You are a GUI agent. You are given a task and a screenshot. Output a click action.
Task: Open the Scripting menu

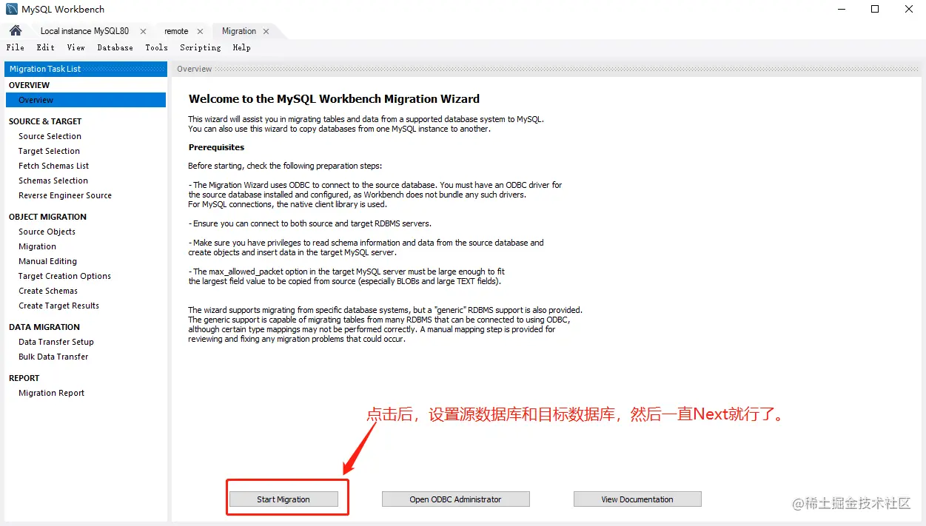(x=200, y=47)
